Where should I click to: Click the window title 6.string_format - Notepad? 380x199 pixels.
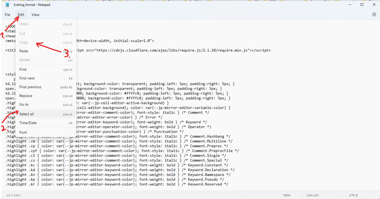[x=32, y=5]
